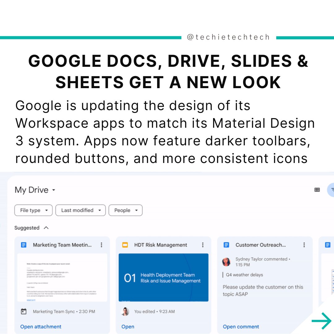Click HDT Risk Management title

pyautogui.click(x=161, y=245)
